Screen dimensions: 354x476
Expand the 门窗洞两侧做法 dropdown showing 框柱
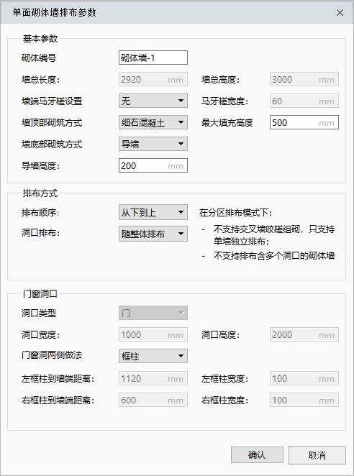[153, 356]
